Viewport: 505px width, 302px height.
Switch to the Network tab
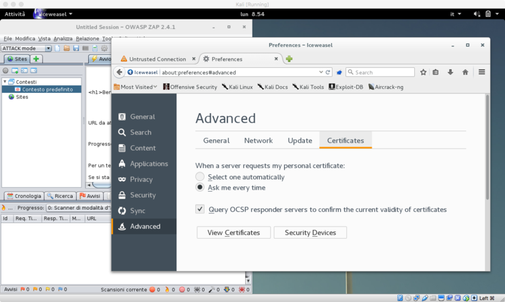pos(258,141)
